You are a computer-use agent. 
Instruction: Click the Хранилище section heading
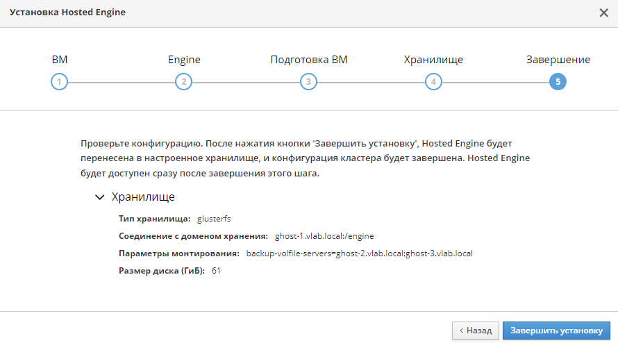coord(143,197)
